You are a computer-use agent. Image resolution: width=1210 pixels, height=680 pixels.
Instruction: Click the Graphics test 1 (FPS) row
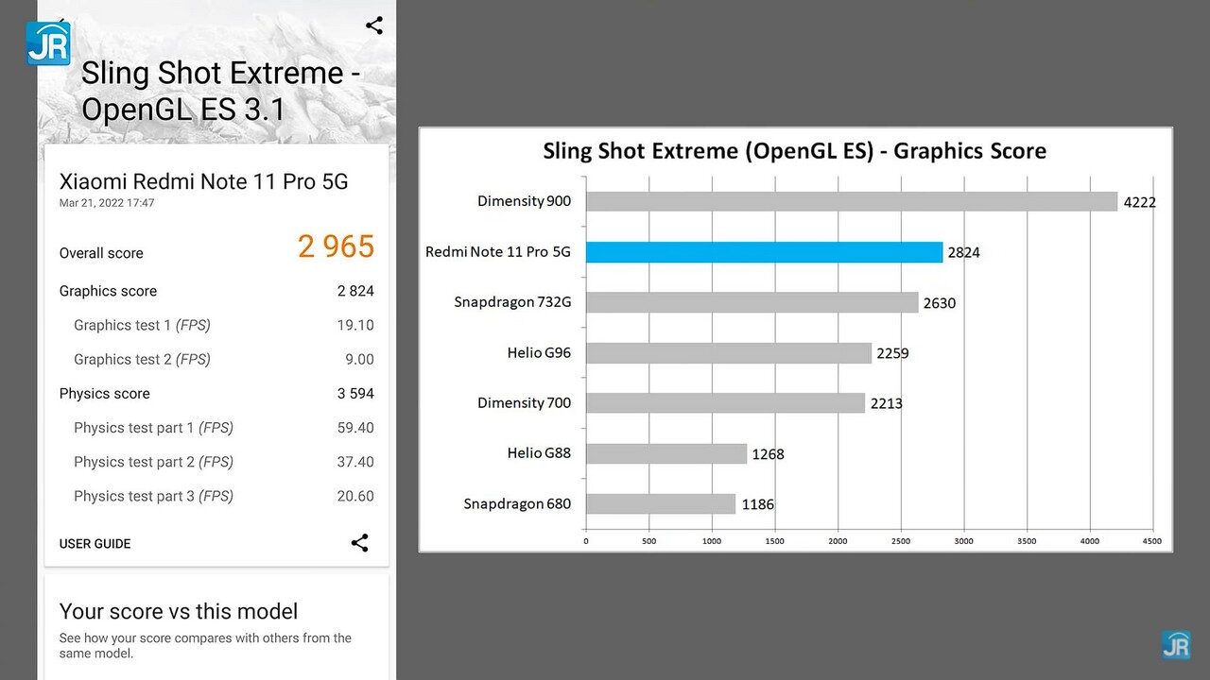click(216, 325)
